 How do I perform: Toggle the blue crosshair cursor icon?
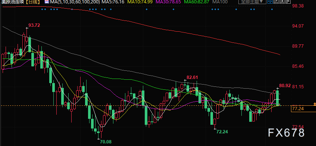click(270, 1)
